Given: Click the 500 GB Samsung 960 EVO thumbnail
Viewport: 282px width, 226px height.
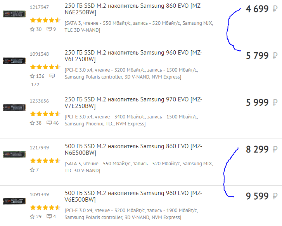Looking at the screenshot, I should click(14, 201).
